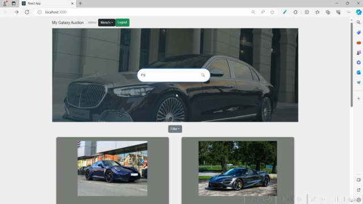Expand the Filter dropdown

pos(175,129)
